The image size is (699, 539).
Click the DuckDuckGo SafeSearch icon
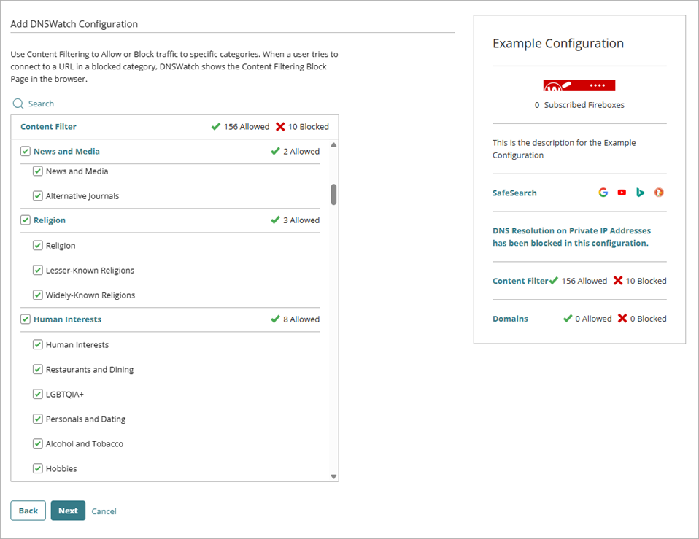[659, 193]
